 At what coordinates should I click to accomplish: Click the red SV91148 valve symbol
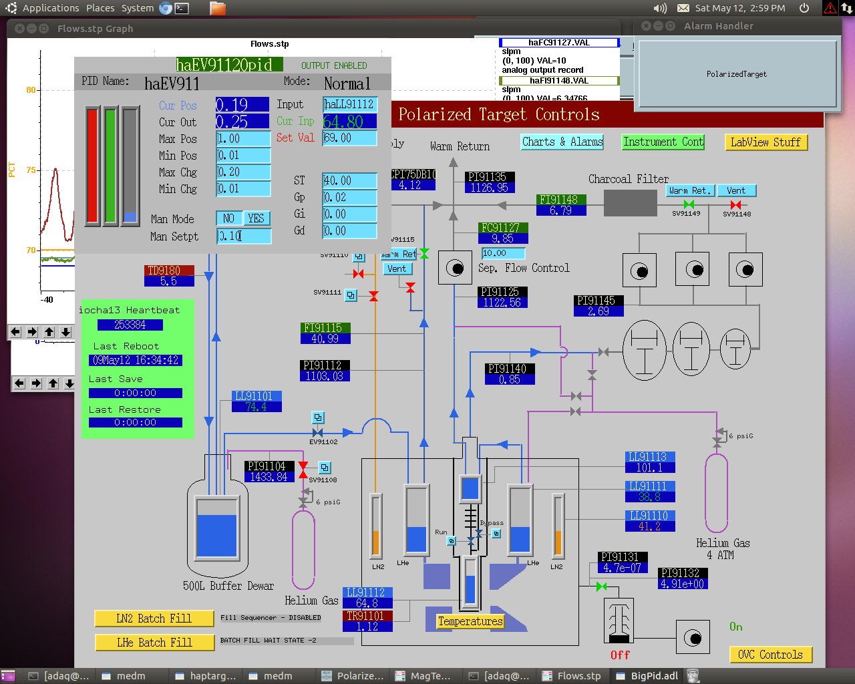[x=735, y=204]
